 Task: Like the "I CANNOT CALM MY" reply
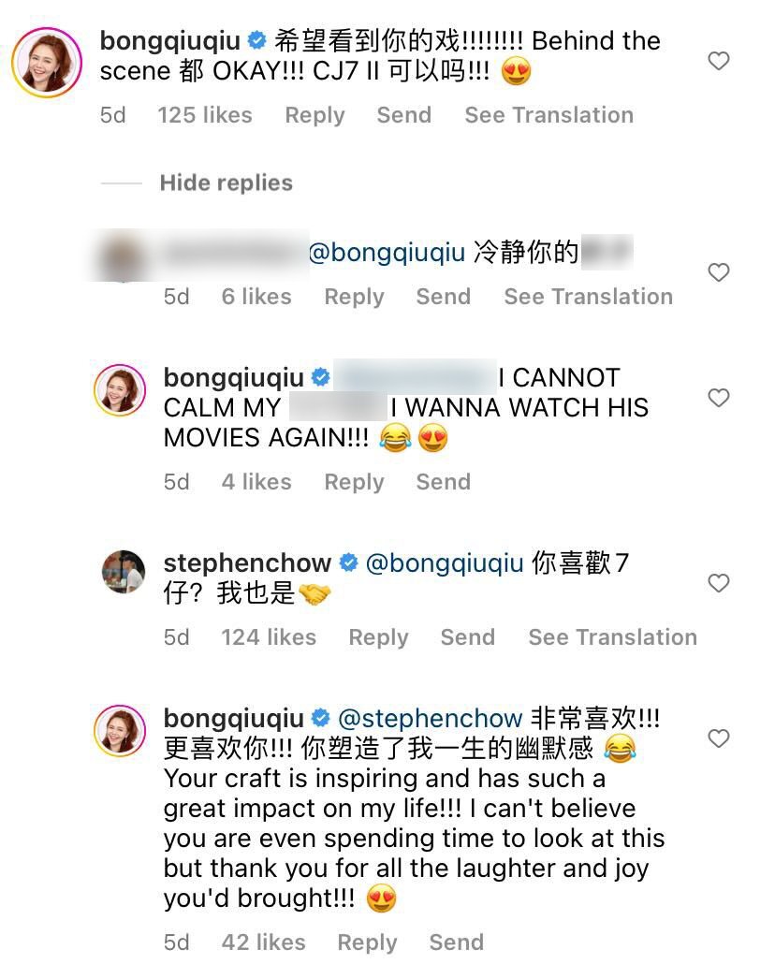coord(718,399)
